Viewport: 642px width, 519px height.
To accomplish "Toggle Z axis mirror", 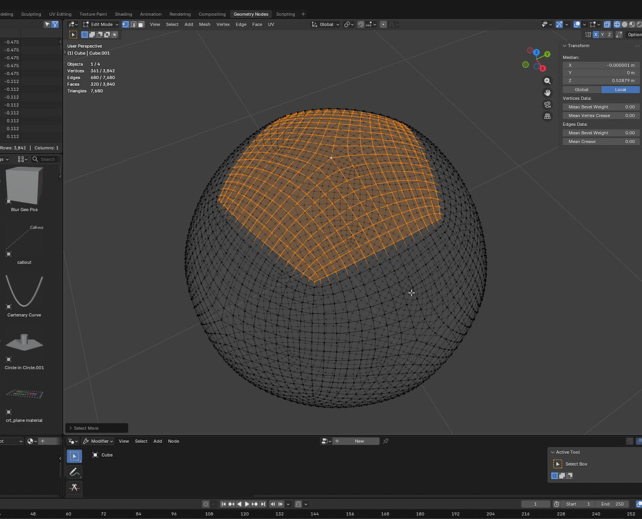I will pos(609,35).
